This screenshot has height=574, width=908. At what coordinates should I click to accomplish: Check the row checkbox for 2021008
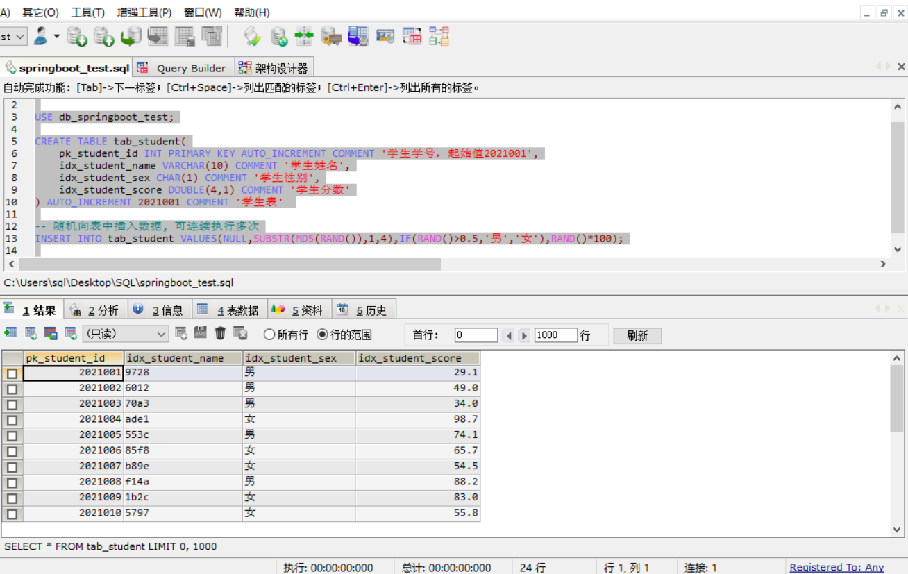point(12,482)
